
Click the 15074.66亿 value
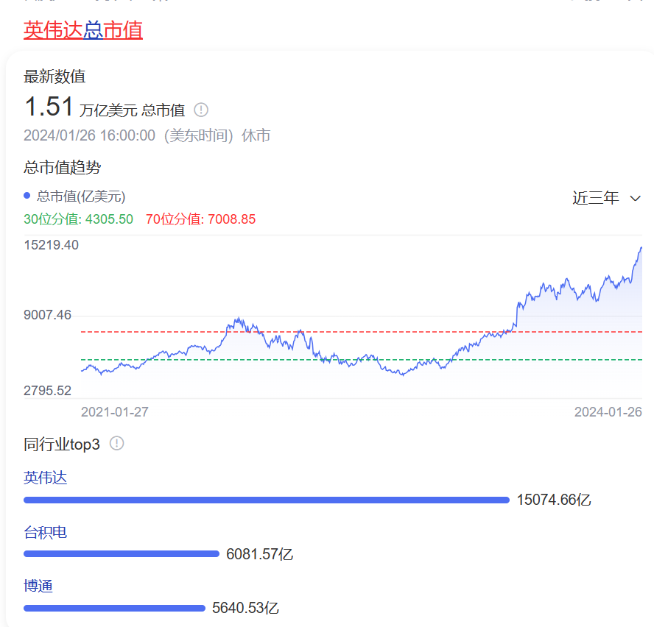(x=554, y=500)
